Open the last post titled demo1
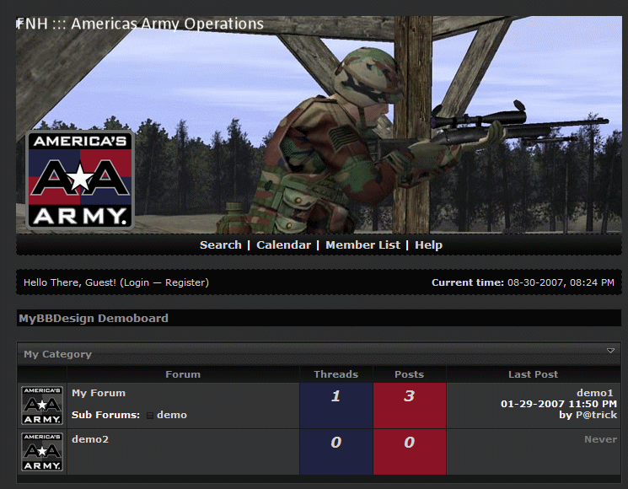 595,393
